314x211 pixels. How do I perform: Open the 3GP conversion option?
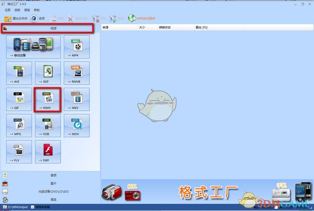pyautogui.click(x=47, y=73)
